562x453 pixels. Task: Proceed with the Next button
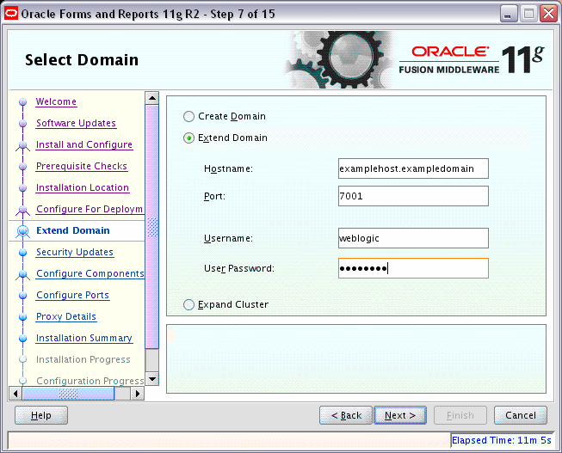pyautogui.click(x=400, y=415)
